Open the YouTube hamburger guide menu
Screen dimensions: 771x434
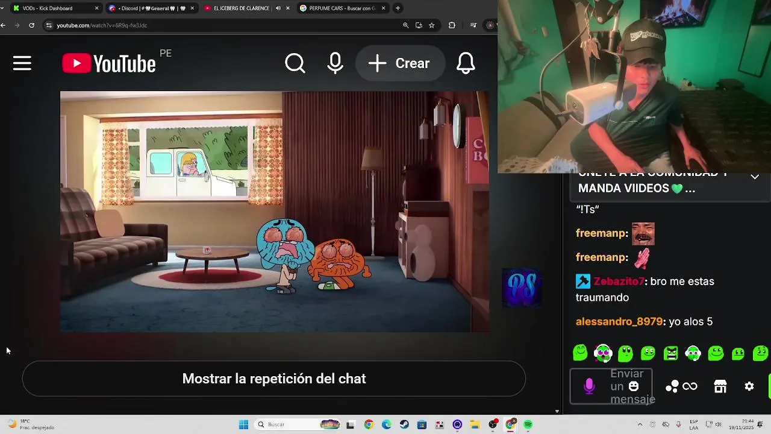[22, 63]
